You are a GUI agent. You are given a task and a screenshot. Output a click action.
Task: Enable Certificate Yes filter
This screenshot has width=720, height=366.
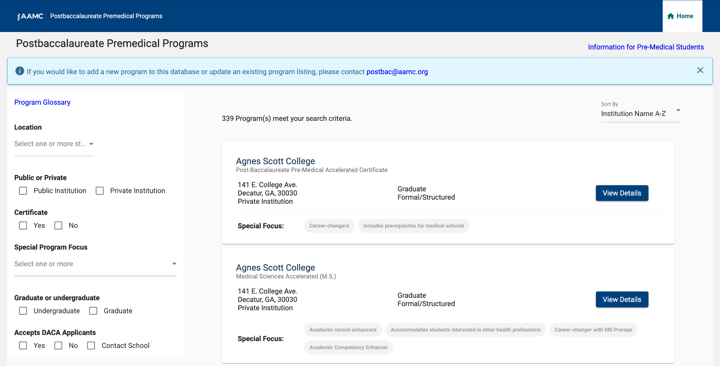23,225
